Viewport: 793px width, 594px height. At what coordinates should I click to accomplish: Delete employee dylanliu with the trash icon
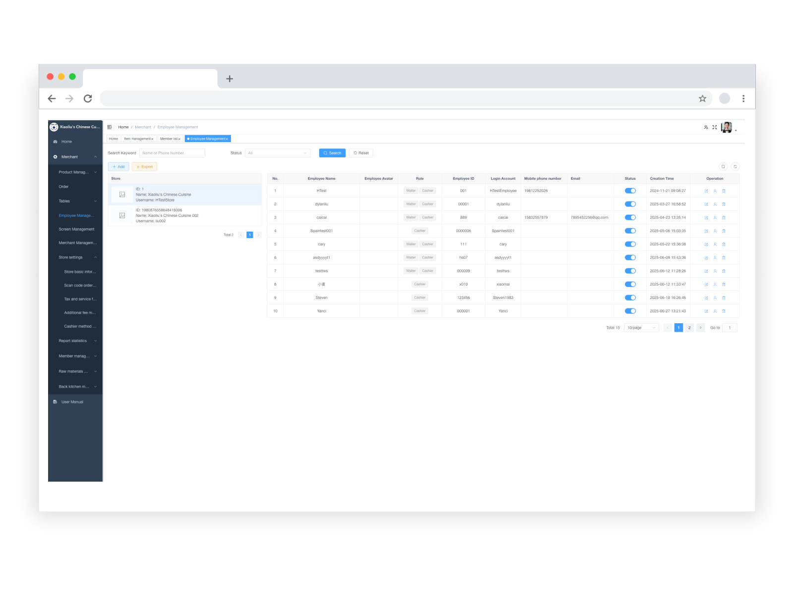tap(724, 204)
